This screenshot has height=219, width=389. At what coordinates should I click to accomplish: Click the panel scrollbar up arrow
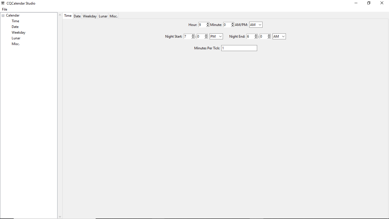click(x=60, y=15)
